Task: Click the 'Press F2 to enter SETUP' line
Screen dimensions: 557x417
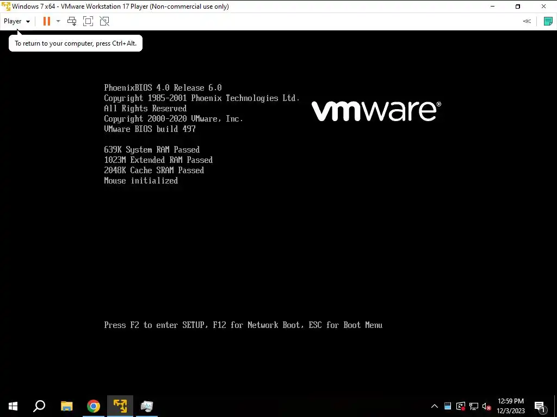Action: click(x=243, y=325)
